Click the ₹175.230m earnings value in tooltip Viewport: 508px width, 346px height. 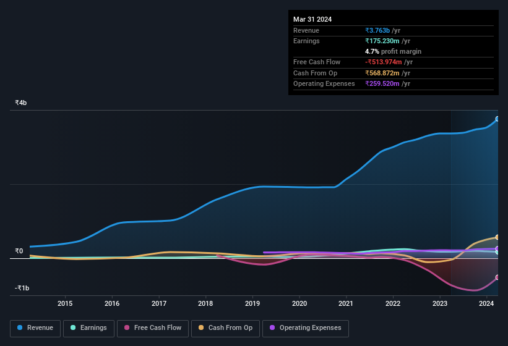point(382,41)
